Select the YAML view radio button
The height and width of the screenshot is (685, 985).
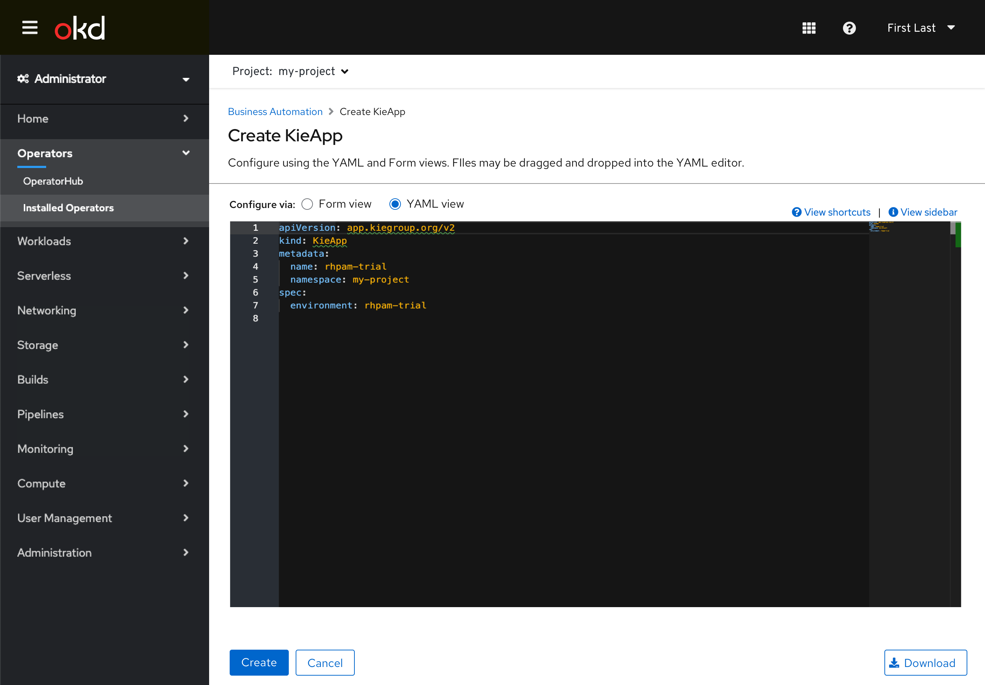click(x=395, y=204)
